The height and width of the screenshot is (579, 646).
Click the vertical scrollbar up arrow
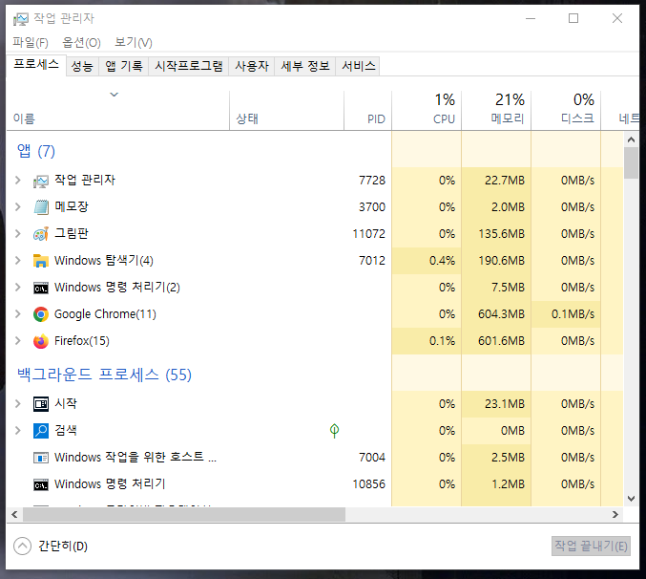click(631, 139)
